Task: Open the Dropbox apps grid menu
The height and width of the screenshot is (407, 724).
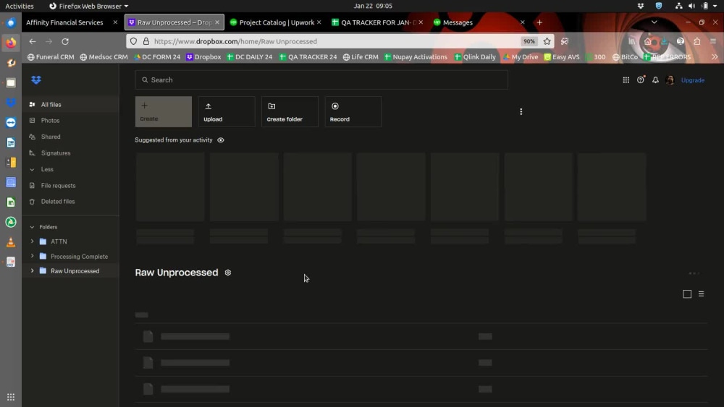Action: coord(626,80)
